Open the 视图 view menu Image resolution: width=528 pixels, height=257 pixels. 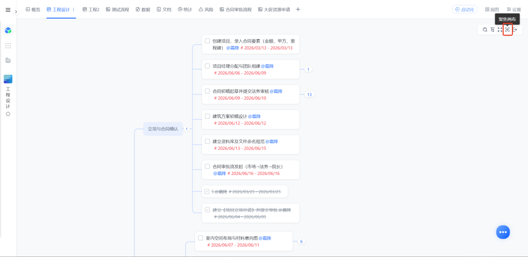[x=492, y=10]
